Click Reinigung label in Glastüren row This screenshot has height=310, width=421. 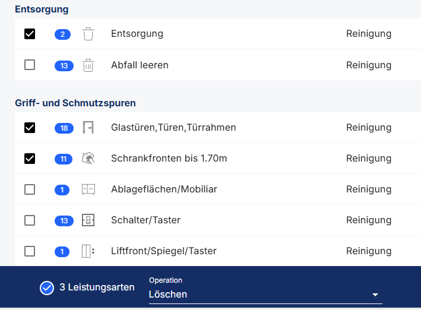(x=369, y=128)
